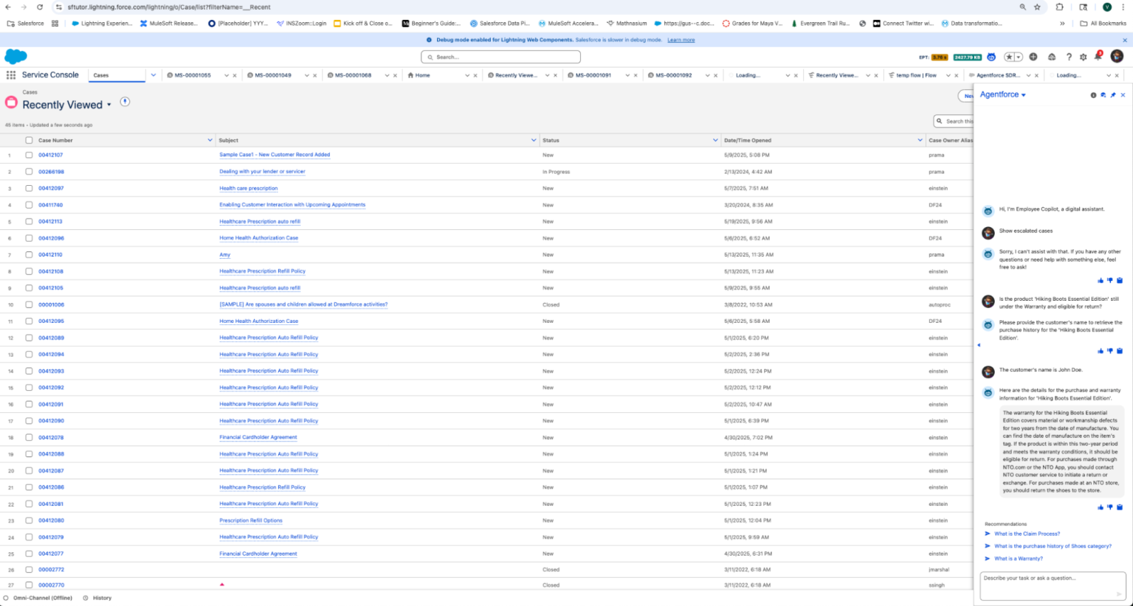Pin the Agentforce panel
The width and height of the screenshot is (1133, 606).
coord(1113,95)
